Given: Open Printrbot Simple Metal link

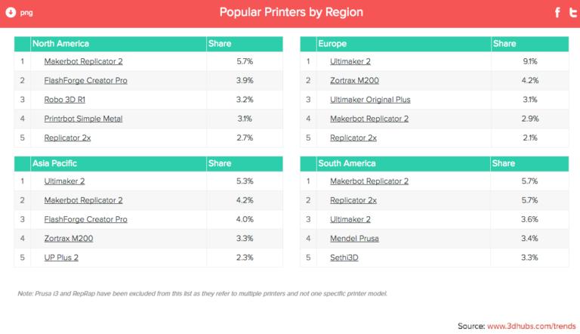Looking at the screenshot, I should [83, 119].
